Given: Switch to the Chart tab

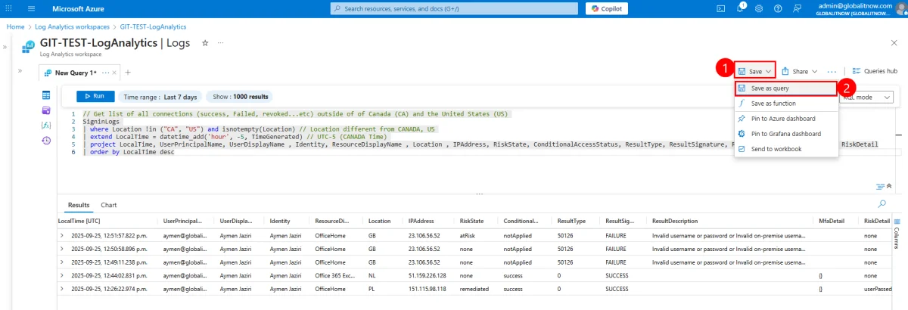Looking at the screenshot, I should (x=109, y=205).
